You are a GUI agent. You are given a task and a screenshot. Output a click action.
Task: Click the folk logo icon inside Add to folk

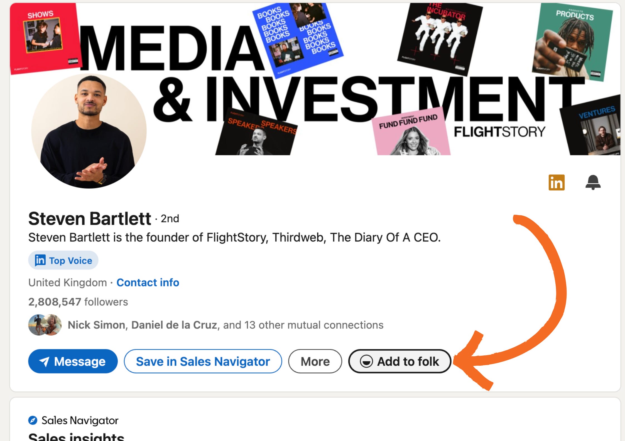coord(366,362)
